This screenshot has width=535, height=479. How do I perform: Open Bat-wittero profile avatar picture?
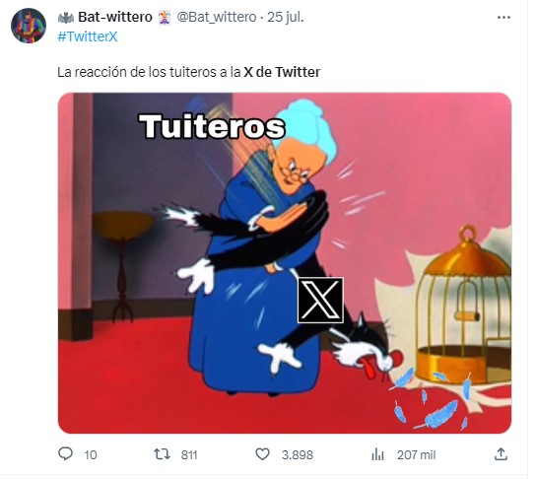29,26
